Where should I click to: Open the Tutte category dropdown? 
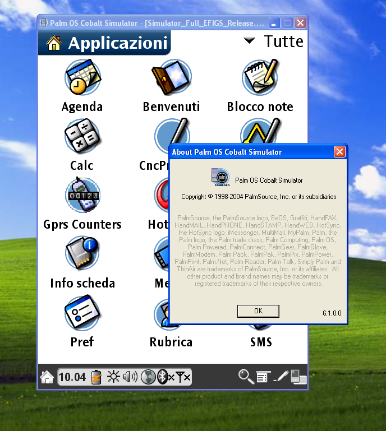point(274,42)
